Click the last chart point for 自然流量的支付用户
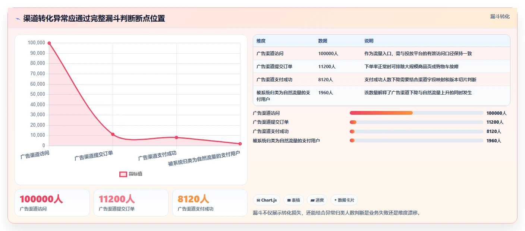This screenshot has height=231, width=525. (x=240, y=144)
